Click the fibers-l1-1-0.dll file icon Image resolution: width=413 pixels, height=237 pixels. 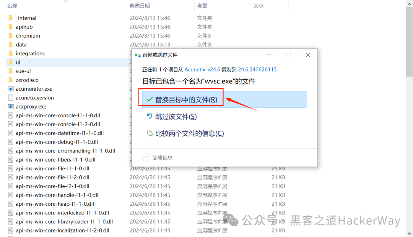click(11, 160)
